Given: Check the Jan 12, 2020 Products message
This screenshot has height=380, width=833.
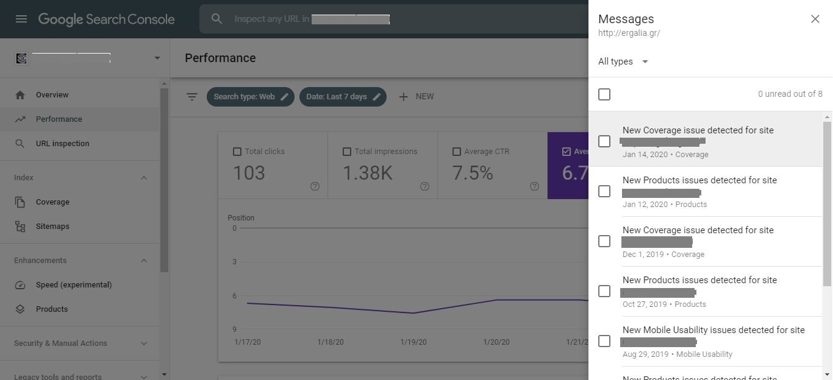Looking at the screenshot, I should coord(604,191).
